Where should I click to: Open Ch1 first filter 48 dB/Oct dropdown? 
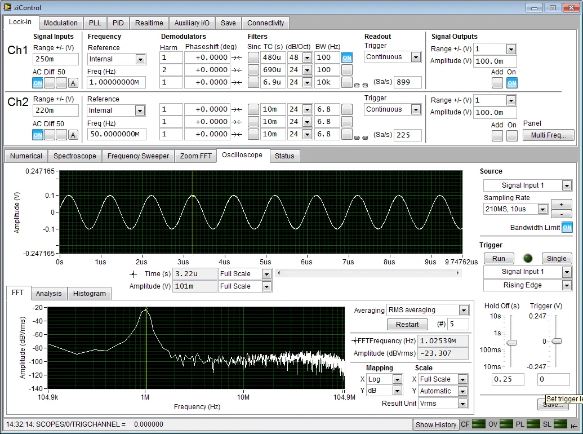tap(307, 57)
